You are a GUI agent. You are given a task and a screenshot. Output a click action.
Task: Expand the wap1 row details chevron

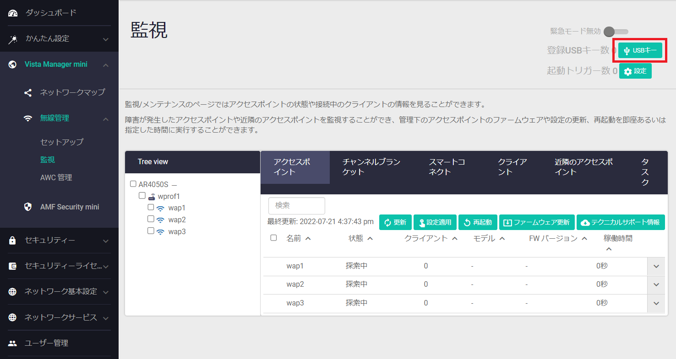click(x=656, y=266)
